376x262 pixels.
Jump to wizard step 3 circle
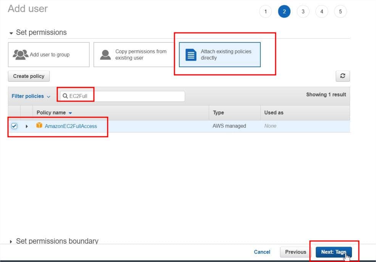(303, 11)
